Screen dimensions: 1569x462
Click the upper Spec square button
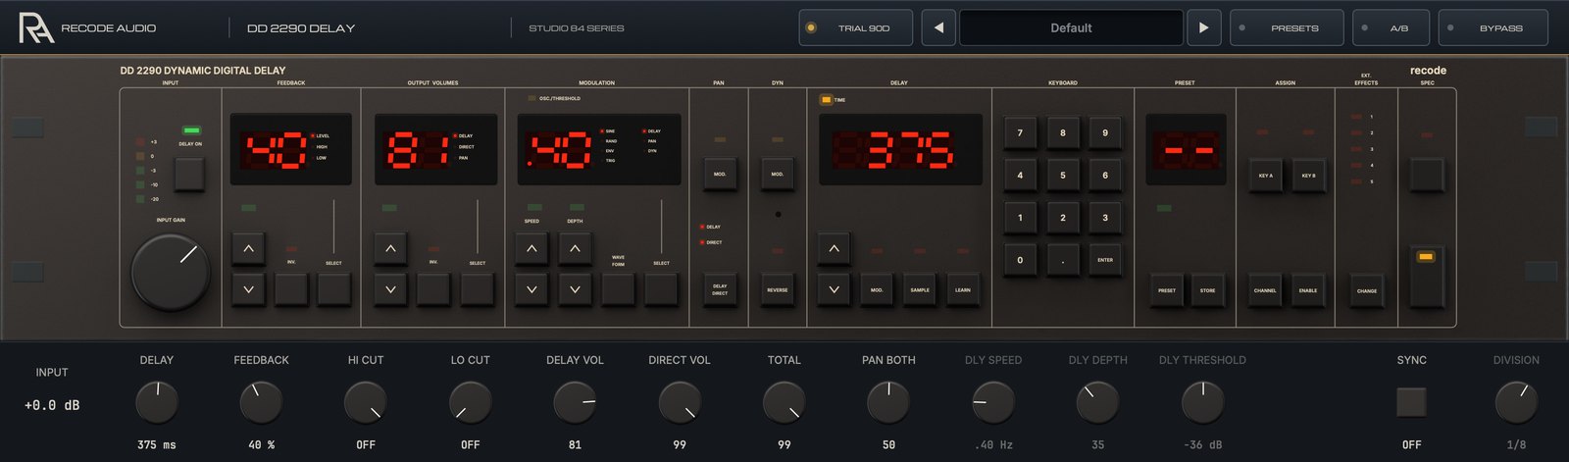[1427, 176]
